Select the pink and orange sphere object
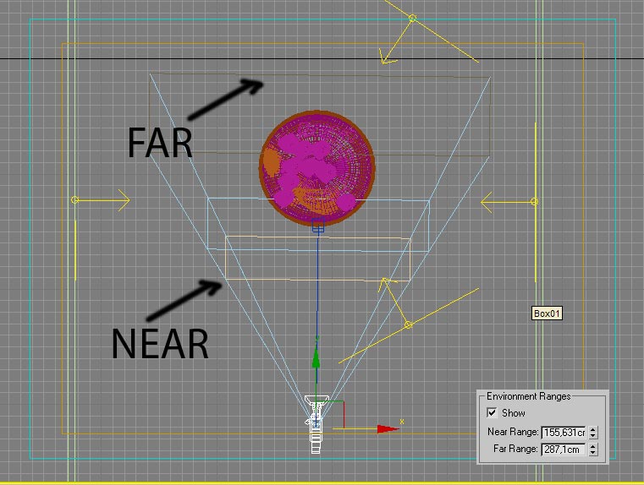This screenshot has width=644, height=485. click(316, 169)
